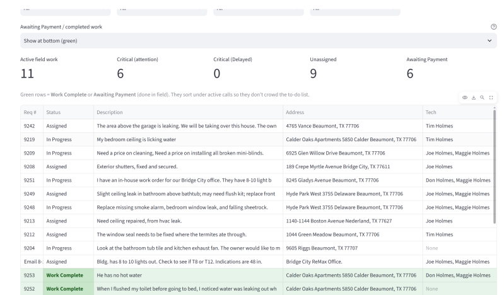Click 'Exterior shutters, fixed and secured.' cell
Screen dimensions: 504x295
point(189,166)
